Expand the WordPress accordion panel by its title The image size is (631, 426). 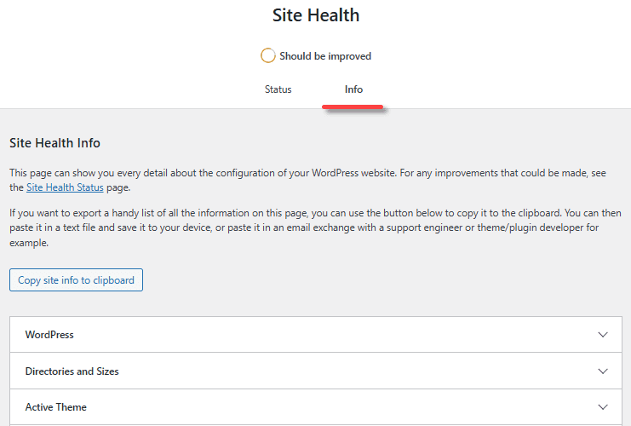[x=49, y=335]
